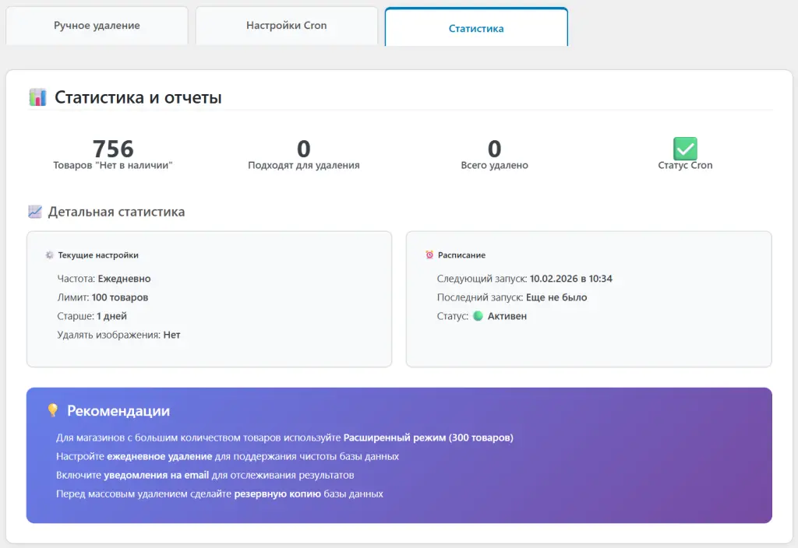The width and height of the screenshot is (798, 548).
Task: Click "Последний запуск: Еще не было" text
Action: [510, 297]
